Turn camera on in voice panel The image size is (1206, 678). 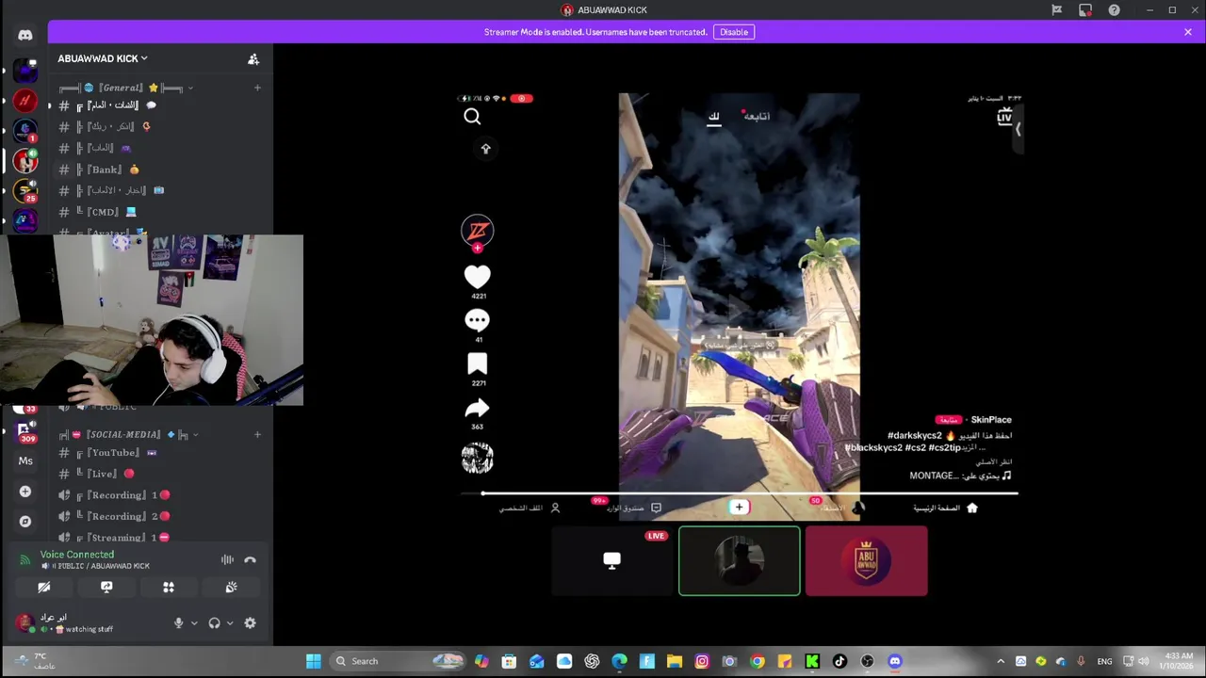tap(44, 587)
